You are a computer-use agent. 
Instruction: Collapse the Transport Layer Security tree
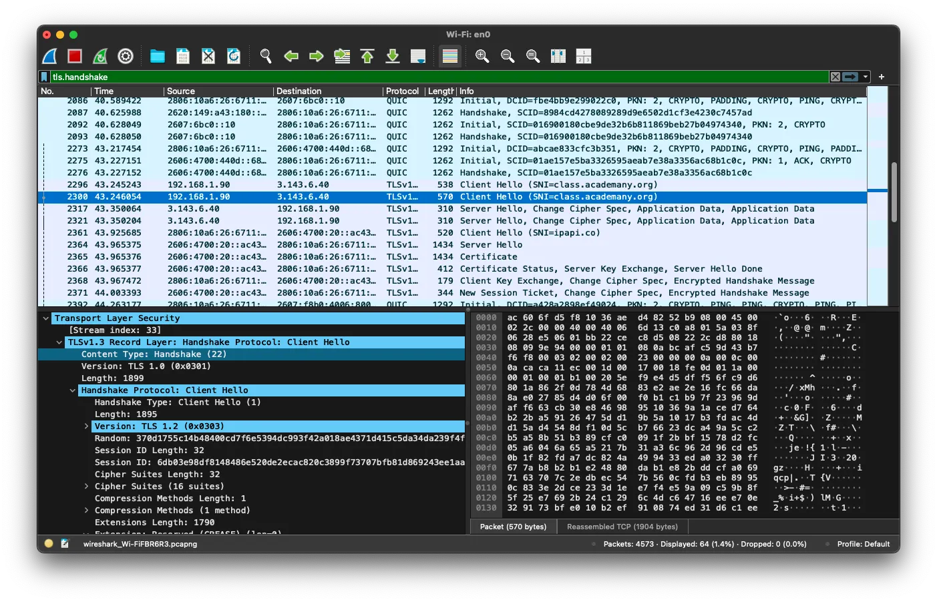[x=45, y=318]
